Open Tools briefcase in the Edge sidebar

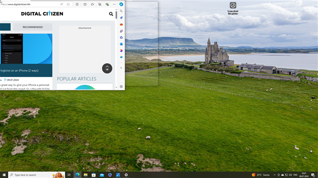coord(121,24)
